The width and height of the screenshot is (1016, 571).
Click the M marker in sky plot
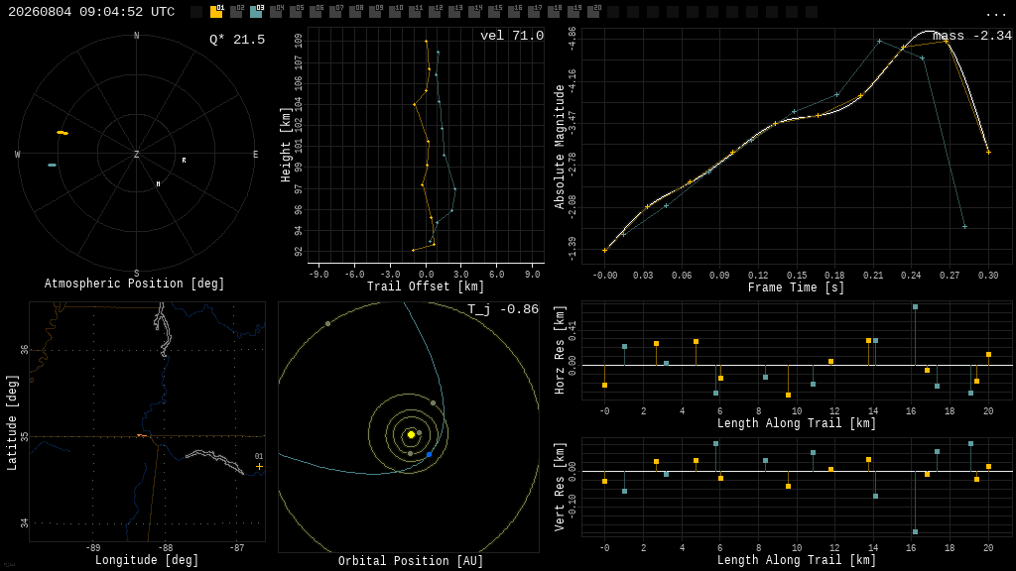coord(158,183)
